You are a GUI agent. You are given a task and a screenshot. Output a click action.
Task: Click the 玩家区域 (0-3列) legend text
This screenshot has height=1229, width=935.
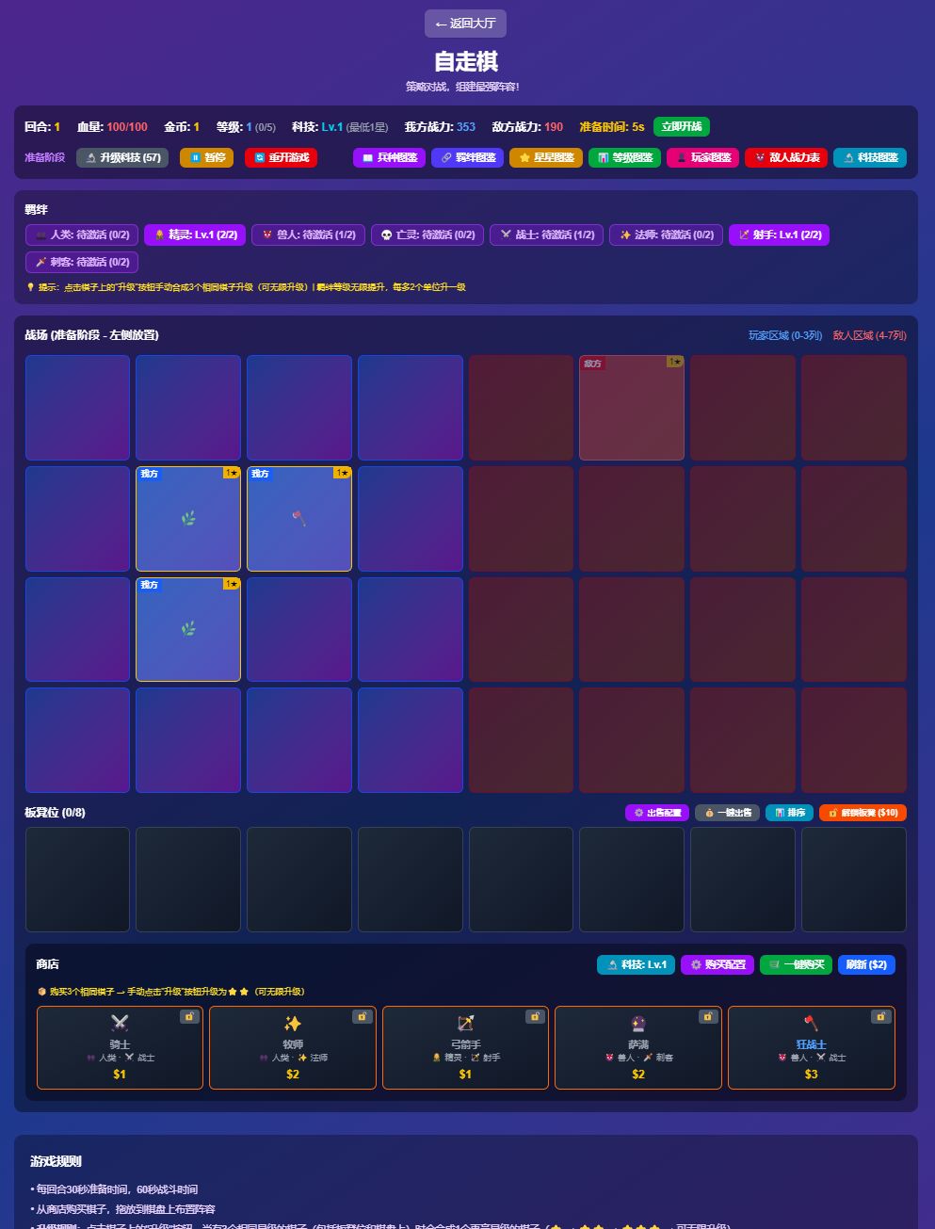click(x=785, y=335)
